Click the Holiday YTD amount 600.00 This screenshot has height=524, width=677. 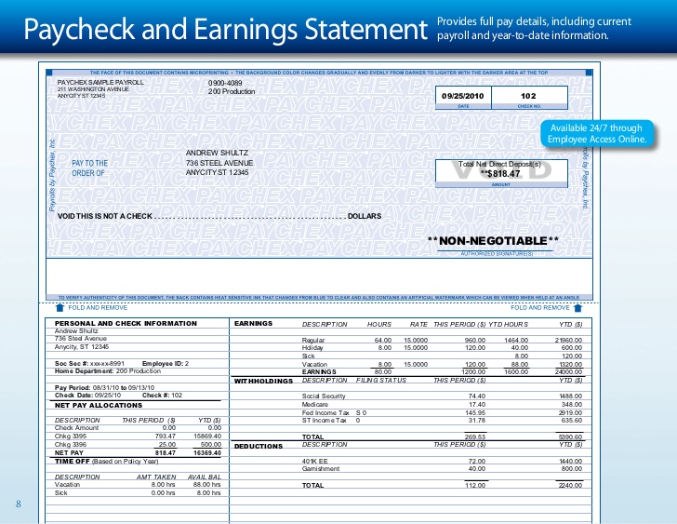[x=572, y=348]
